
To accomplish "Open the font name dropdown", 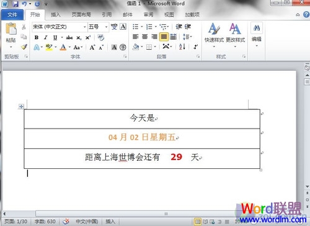I will click(x=84, y=27).
